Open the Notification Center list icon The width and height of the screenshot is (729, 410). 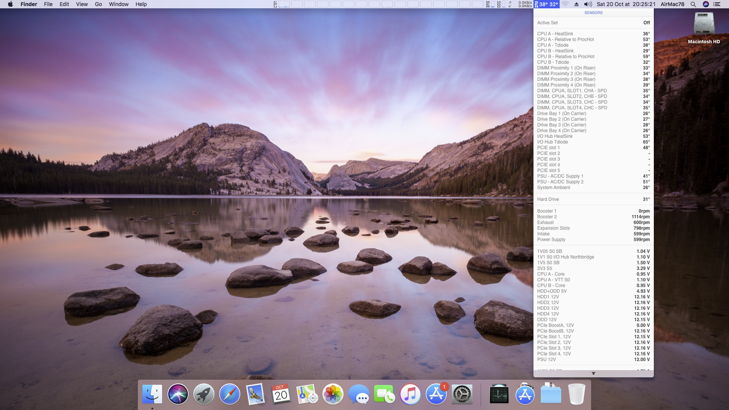click(717, 4)
